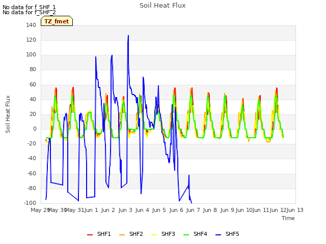
Task: Click the 40 y-axis tick label
Action: [33, 100]
